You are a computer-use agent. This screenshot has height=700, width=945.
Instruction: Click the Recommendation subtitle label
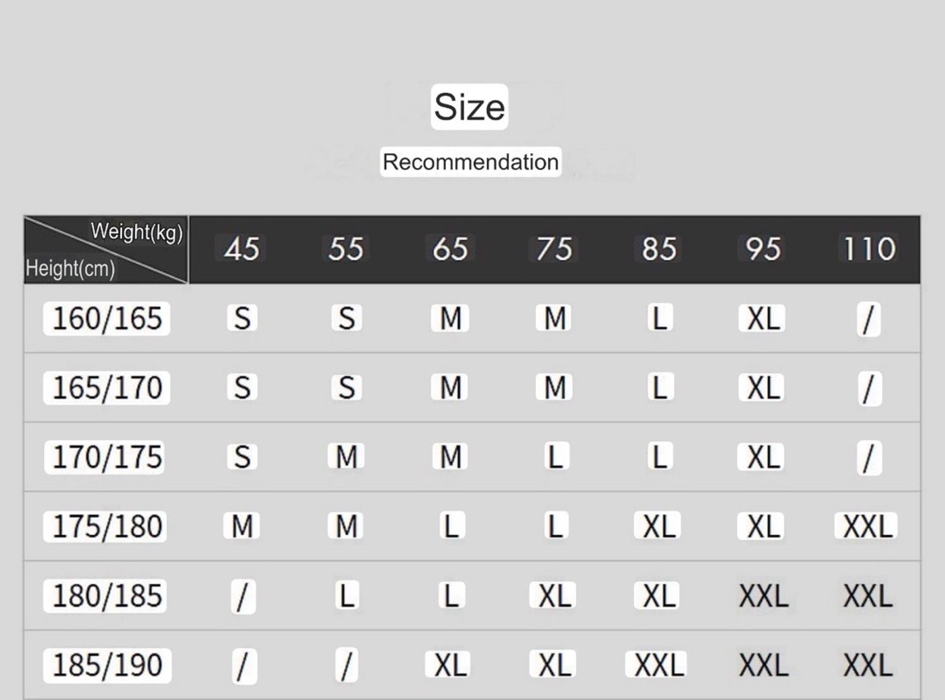pos(471,162)
